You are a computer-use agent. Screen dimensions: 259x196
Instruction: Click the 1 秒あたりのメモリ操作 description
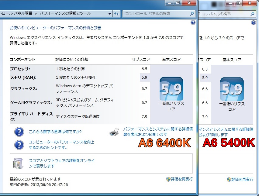76,77
